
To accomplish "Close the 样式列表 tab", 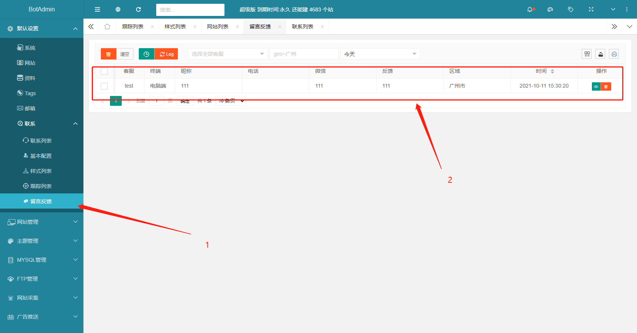I will pos(195,27).
